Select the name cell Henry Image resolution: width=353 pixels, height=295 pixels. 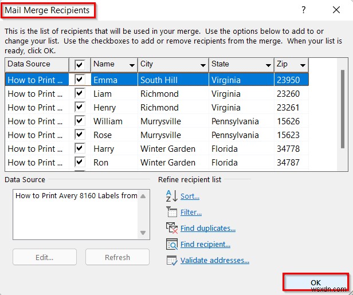(x=115, y=107)
